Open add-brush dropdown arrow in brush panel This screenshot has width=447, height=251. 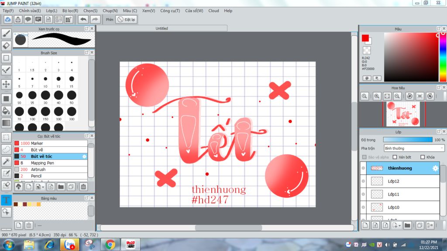(x=43, y=187)
